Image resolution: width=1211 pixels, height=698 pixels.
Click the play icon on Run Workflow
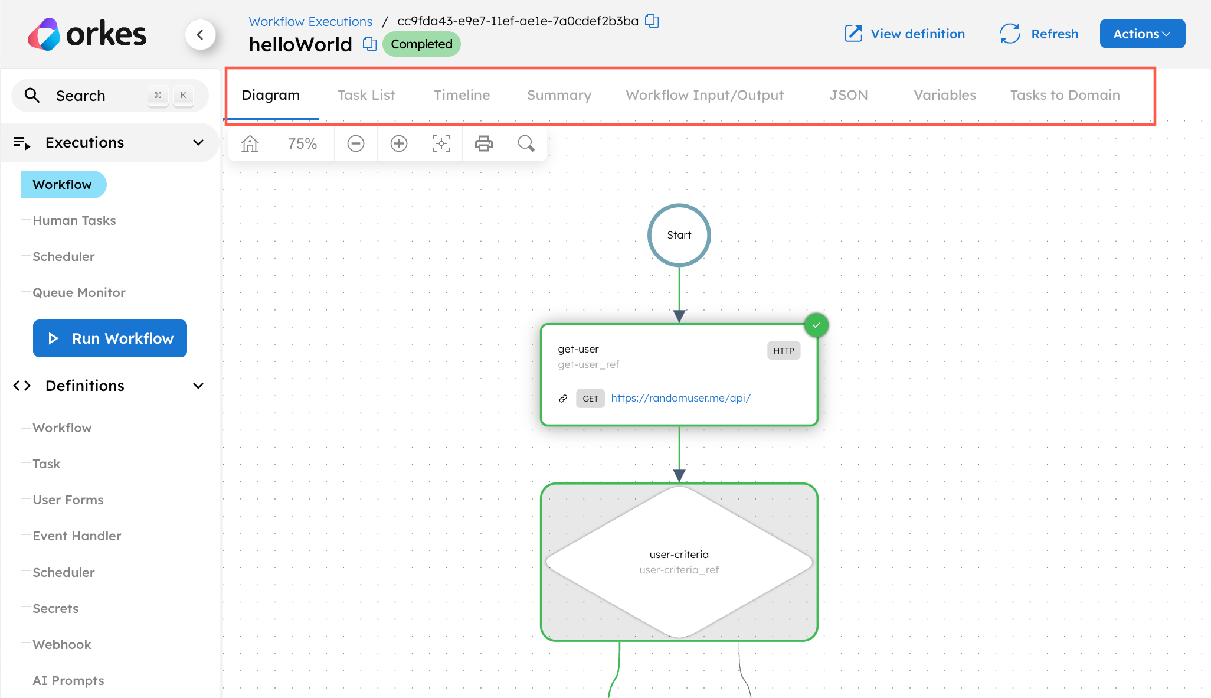point(54,338)
